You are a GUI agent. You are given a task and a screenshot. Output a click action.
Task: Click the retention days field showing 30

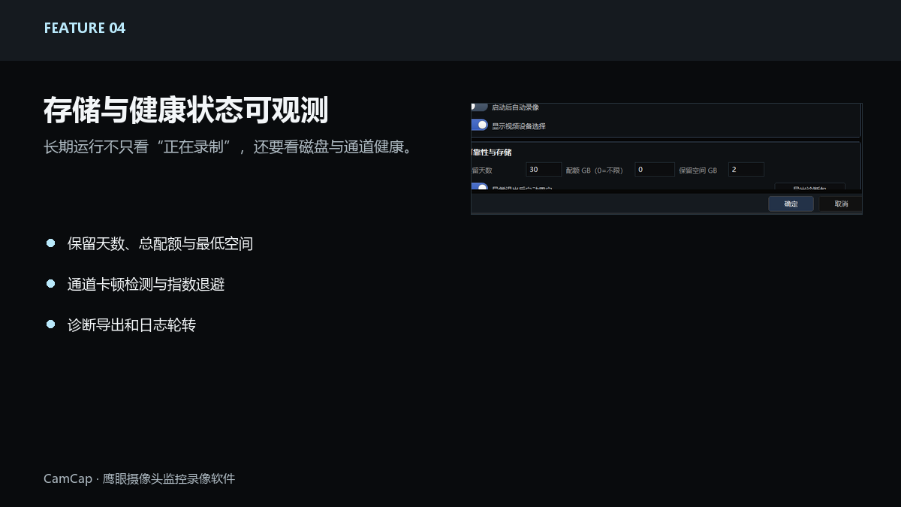click(544, 170)
